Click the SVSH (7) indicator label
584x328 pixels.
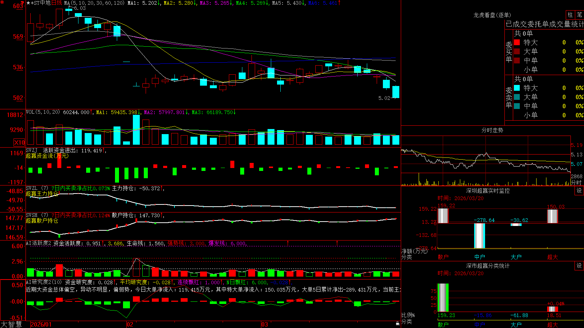37,215
